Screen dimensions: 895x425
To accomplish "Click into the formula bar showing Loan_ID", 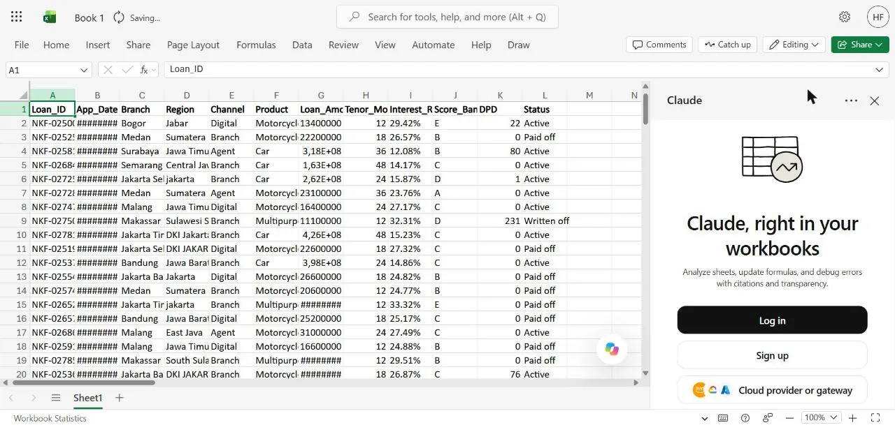I will 517,70.
